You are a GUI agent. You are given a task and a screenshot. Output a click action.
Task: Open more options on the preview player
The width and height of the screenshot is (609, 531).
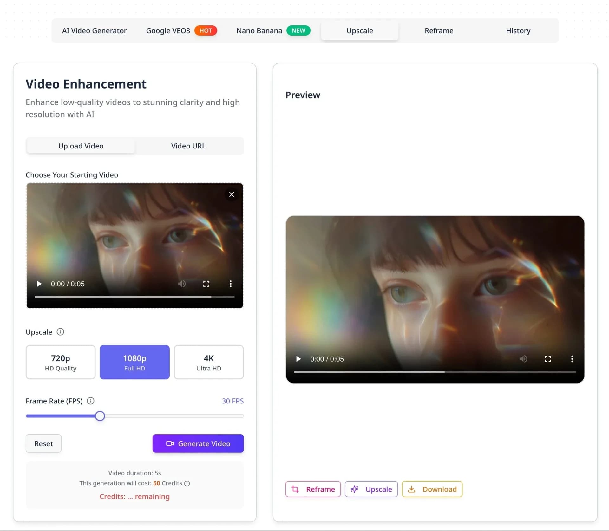click(572, 359)
